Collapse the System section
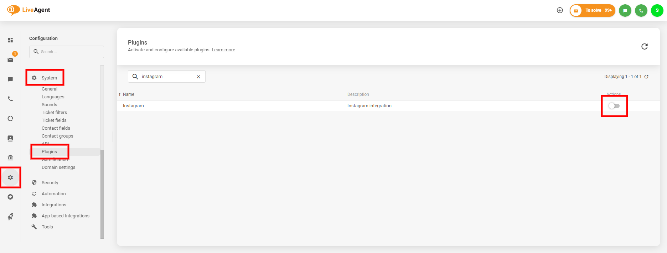This screenshot has width=667, height=253. [x=49, y=78]
